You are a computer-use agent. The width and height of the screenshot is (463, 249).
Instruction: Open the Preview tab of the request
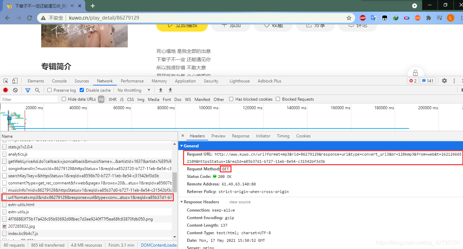(x=218, y=136)
